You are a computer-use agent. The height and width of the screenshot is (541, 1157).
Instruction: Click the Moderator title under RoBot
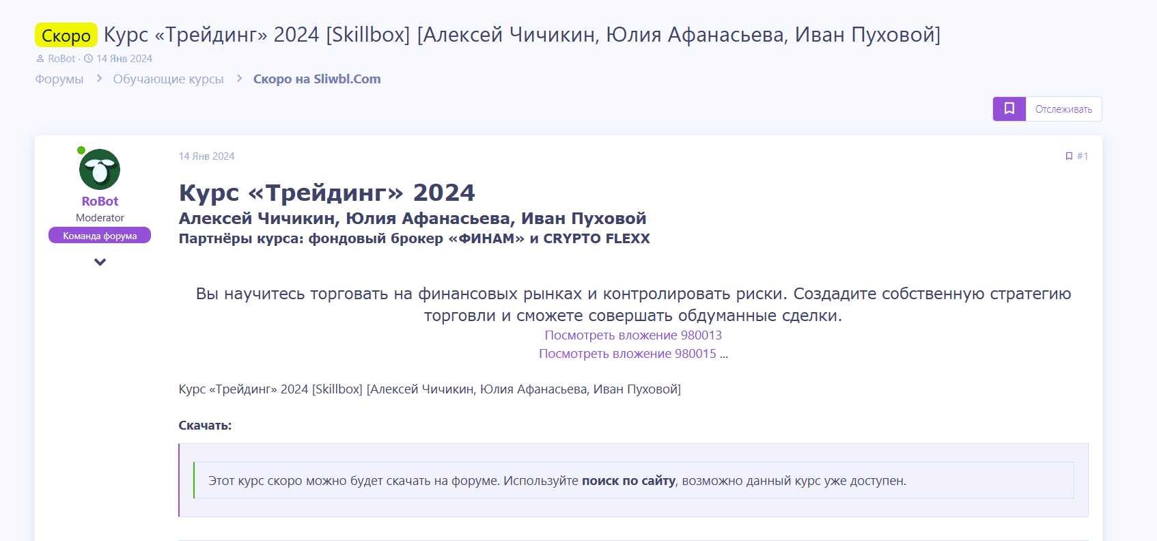click(100, 218)
